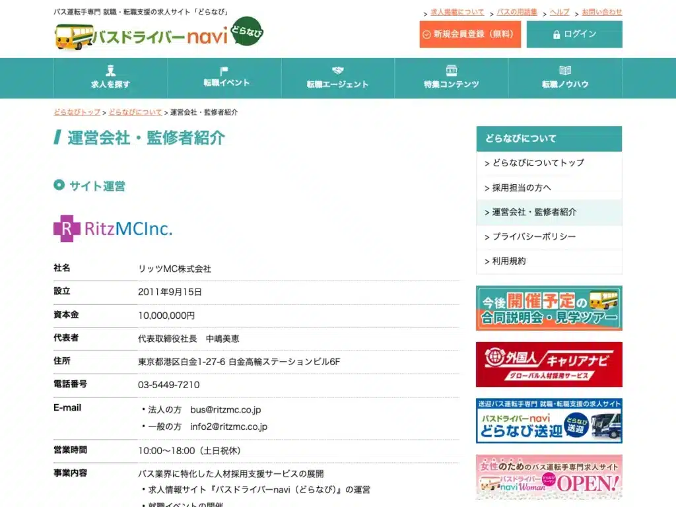676x507 pixels.
Task: Select 運営会社・監修者紹介 in sidebar
Action: pos(549,212)
